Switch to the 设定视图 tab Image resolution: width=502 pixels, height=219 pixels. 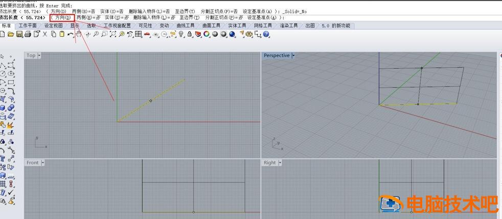tap(54, 26)
